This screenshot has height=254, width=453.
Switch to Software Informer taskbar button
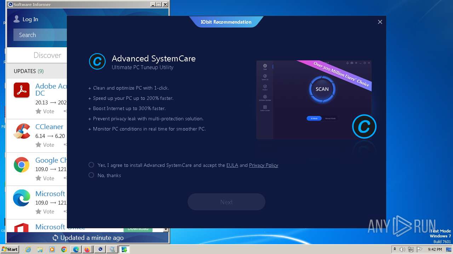pyautogui.click(x=100, y=249)
